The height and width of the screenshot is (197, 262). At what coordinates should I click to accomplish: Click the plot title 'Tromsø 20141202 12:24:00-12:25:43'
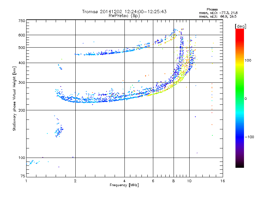pyautogui.click(x=124, y=11)
